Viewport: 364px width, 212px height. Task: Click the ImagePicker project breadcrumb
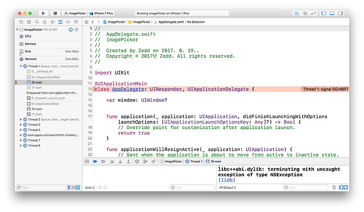click(x=114, y=22)
